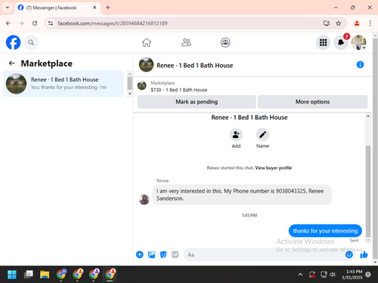Image resolution: width=378 pixels, height=283 pixels.
Task: Open Windows Start menu
Action: tap(12, 274)
